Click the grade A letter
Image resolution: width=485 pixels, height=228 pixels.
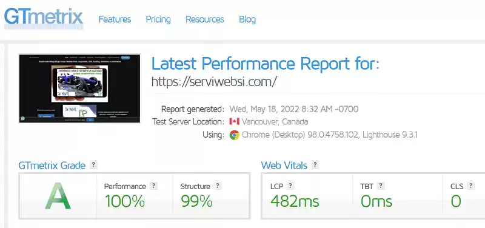58,196
